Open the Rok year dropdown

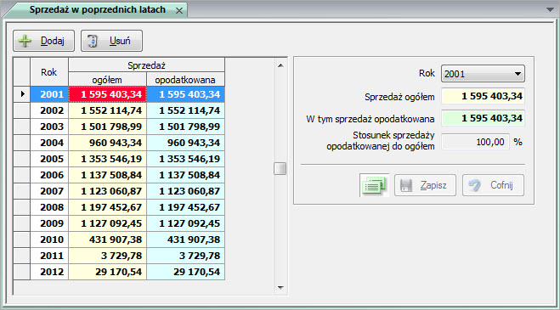point(483,74)
